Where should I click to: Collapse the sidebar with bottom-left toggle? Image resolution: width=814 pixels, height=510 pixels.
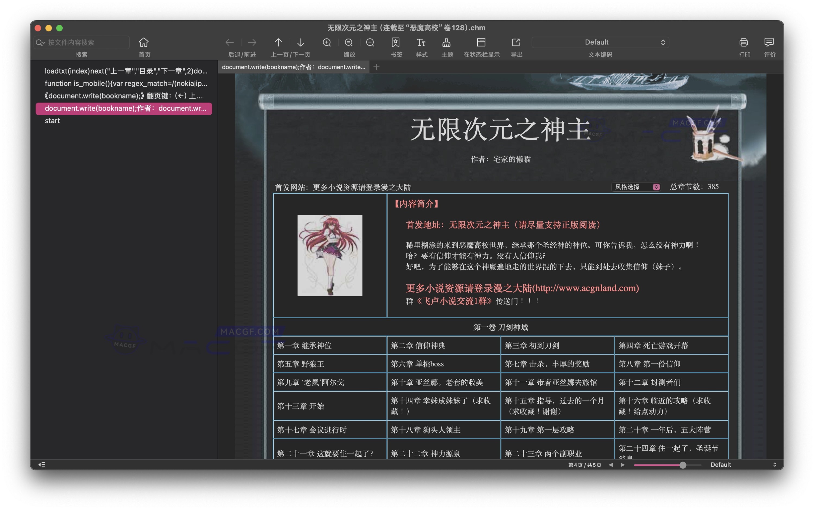click(x=42, y=464)
